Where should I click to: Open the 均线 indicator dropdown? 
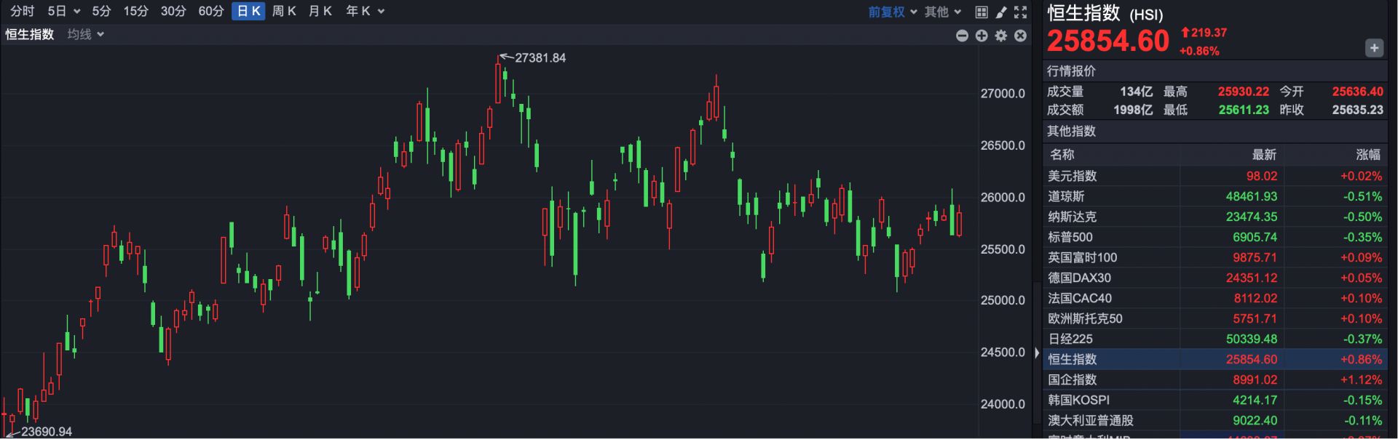(85, 34)
